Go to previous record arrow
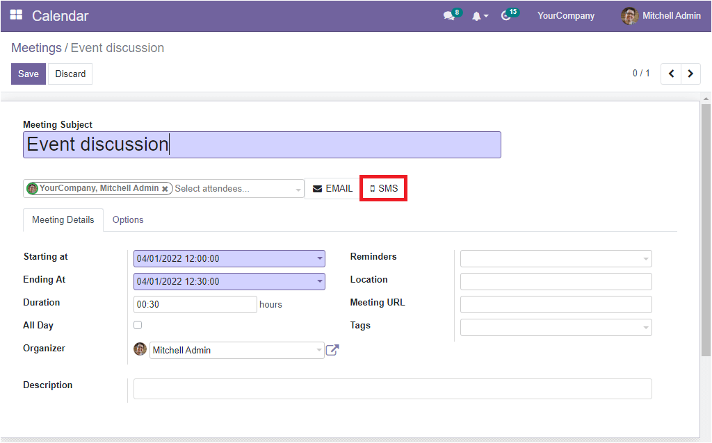The image size is (712, 443). (671, 74)
